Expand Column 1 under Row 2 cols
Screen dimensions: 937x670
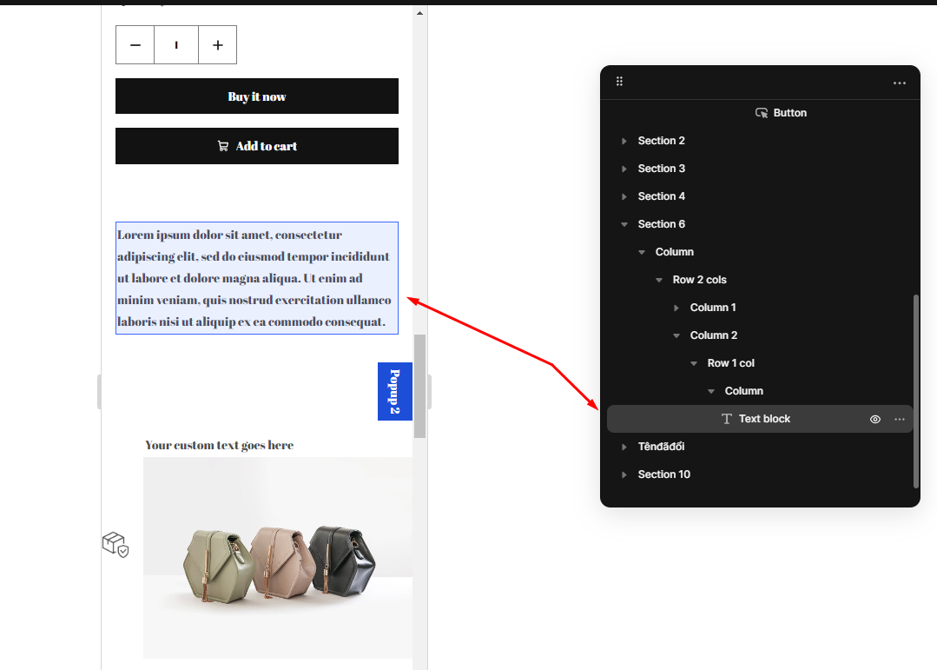coord(676,307)
